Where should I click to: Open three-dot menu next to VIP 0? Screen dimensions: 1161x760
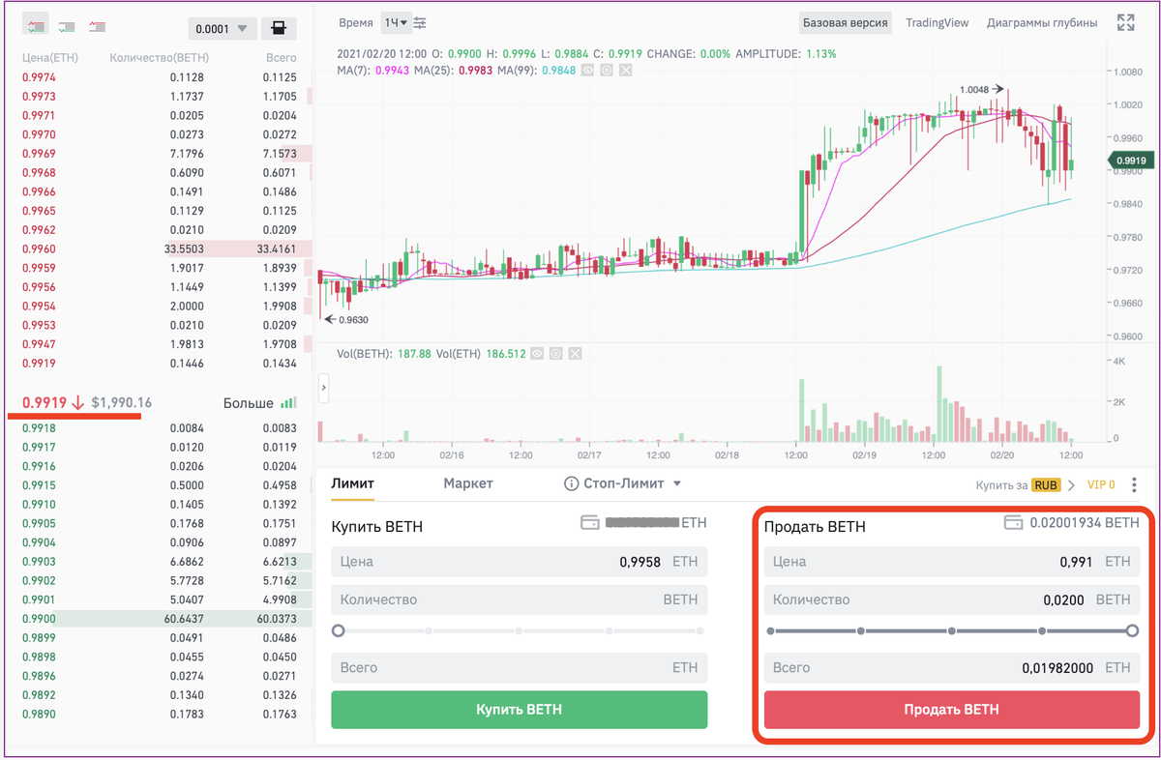click(1135, 484)
